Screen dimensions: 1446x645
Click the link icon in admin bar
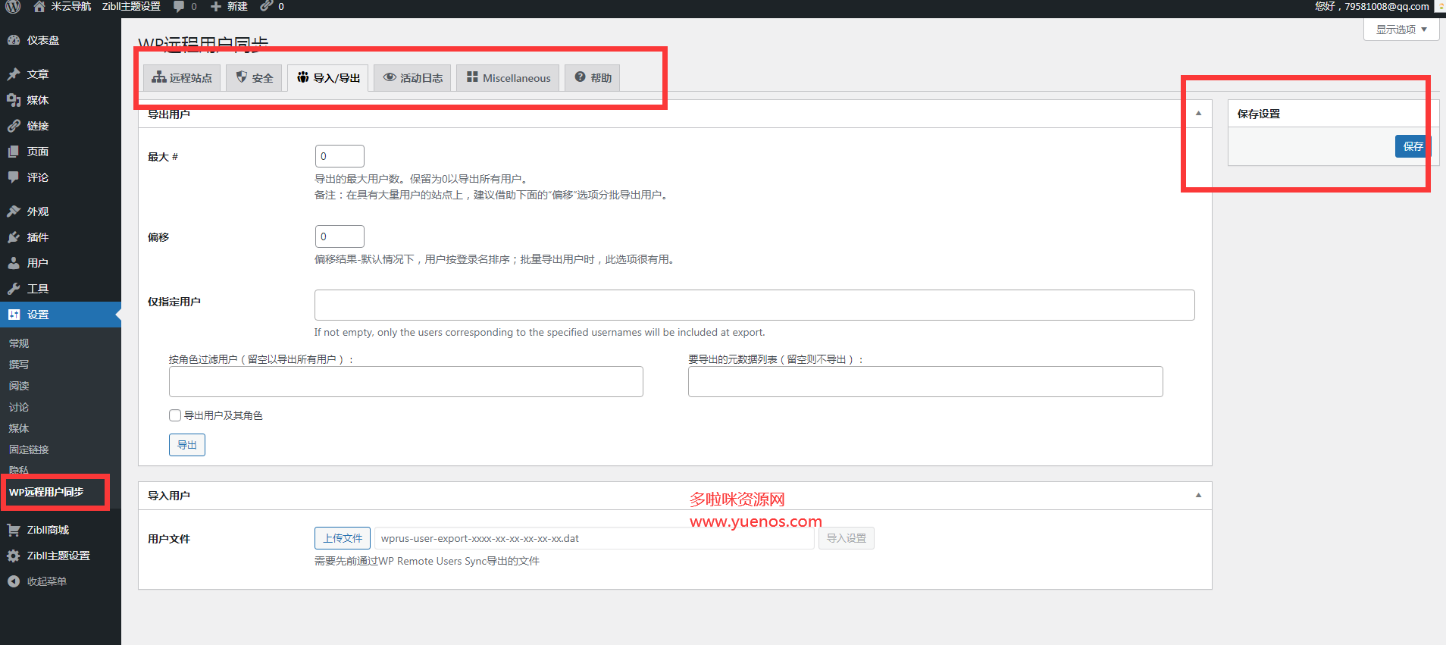point(267,7)
